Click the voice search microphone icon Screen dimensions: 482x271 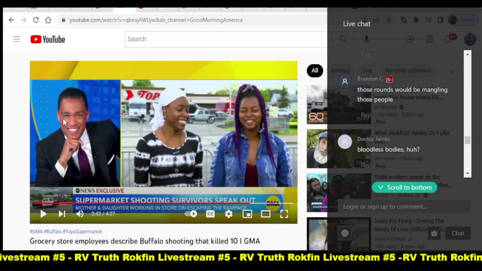[366, 39]
